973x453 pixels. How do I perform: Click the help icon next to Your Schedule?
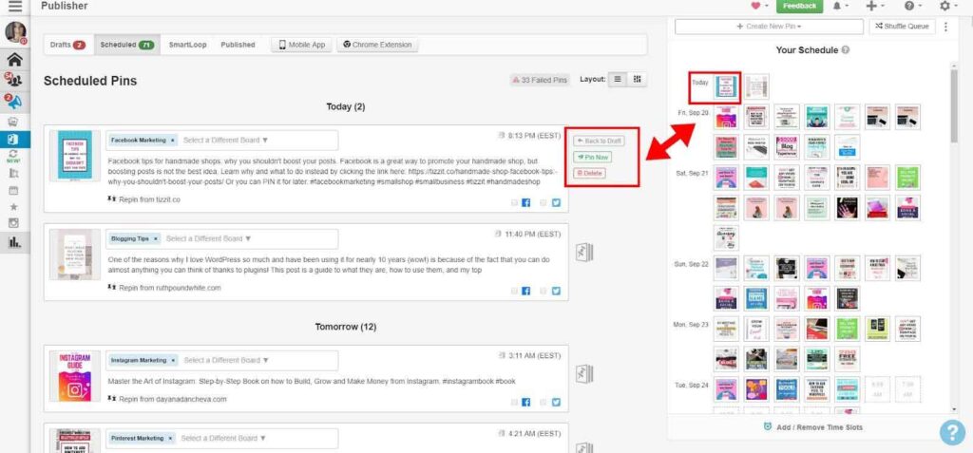tap(846, 50)
